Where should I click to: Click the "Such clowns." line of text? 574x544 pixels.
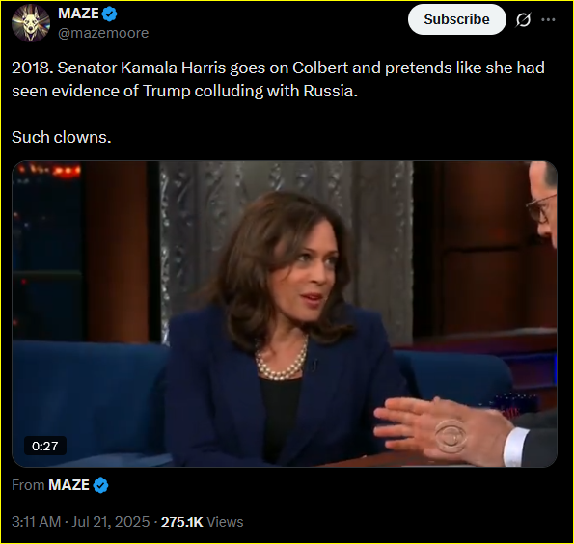62,137
